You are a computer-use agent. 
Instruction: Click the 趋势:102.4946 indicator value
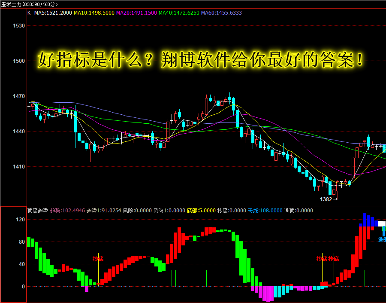(67, 211)
